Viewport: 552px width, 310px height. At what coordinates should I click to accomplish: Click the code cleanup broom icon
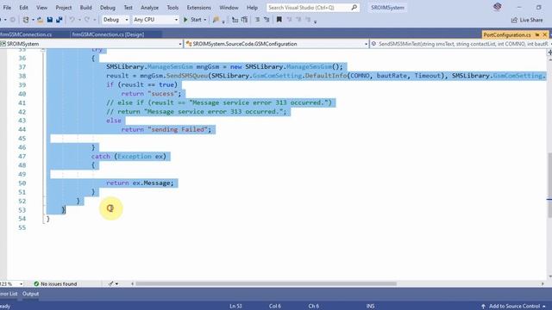tap(111, 283)
